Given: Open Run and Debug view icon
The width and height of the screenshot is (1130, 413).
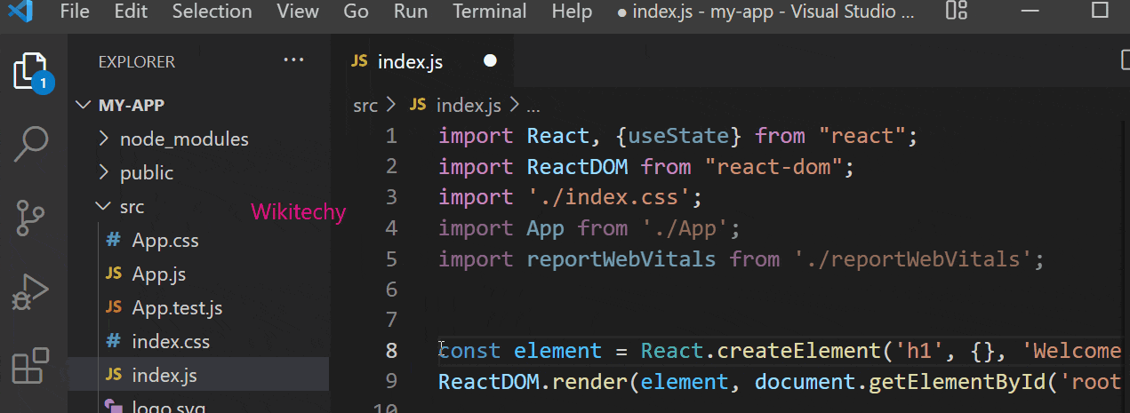Looking at the screenshot, I should (x=30, y=291).
